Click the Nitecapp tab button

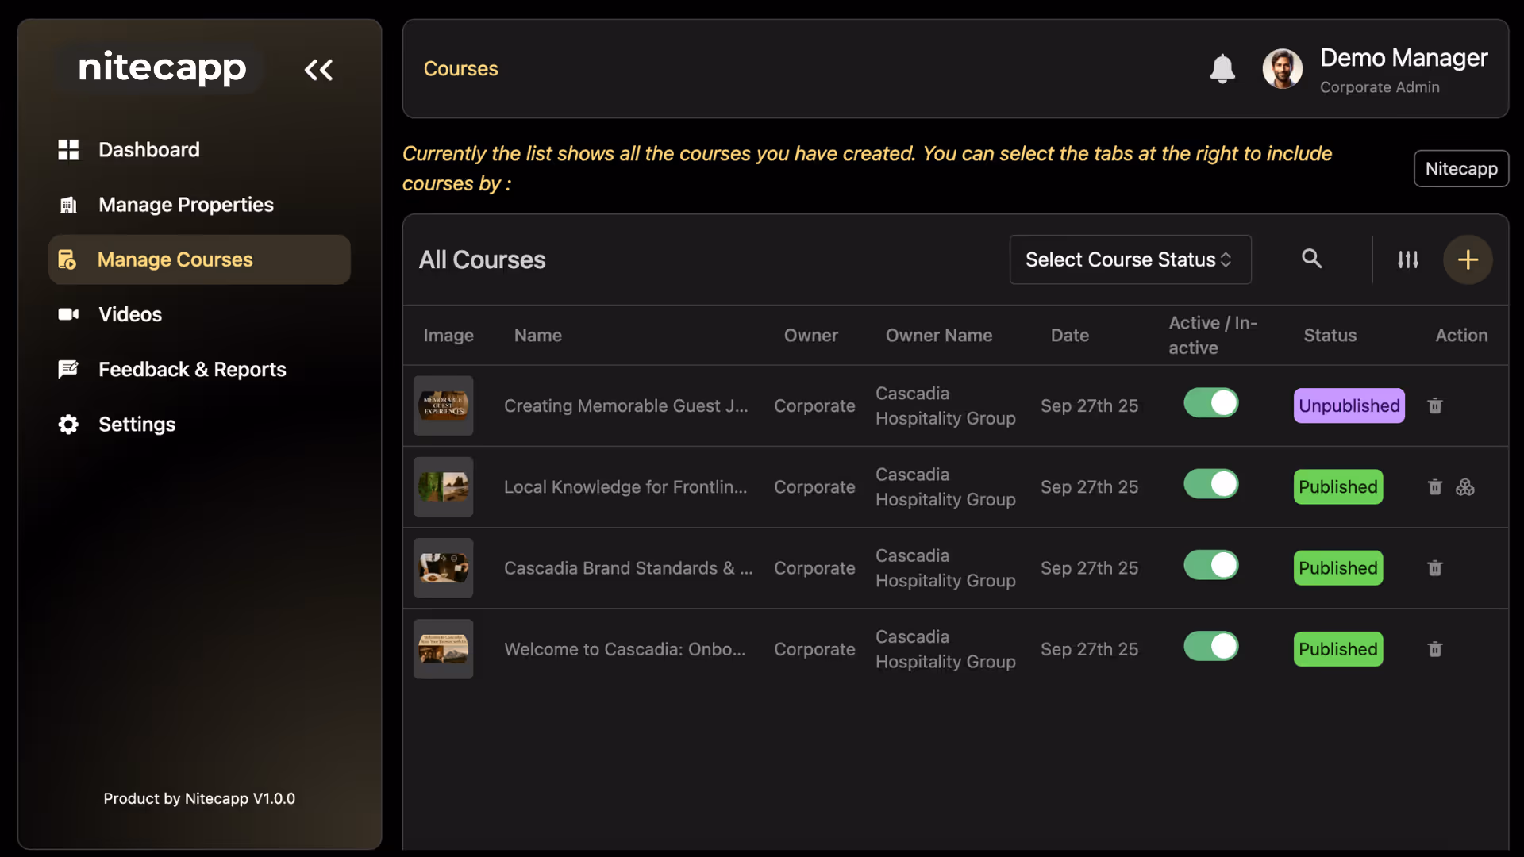[x=1460, y=168]
